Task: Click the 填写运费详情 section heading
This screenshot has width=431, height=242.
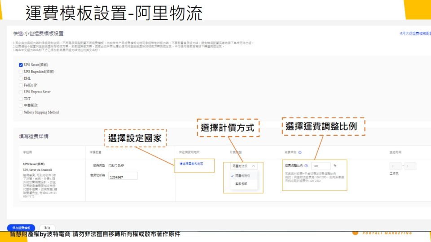Action: pyautogui.click(x=34, y=136)
